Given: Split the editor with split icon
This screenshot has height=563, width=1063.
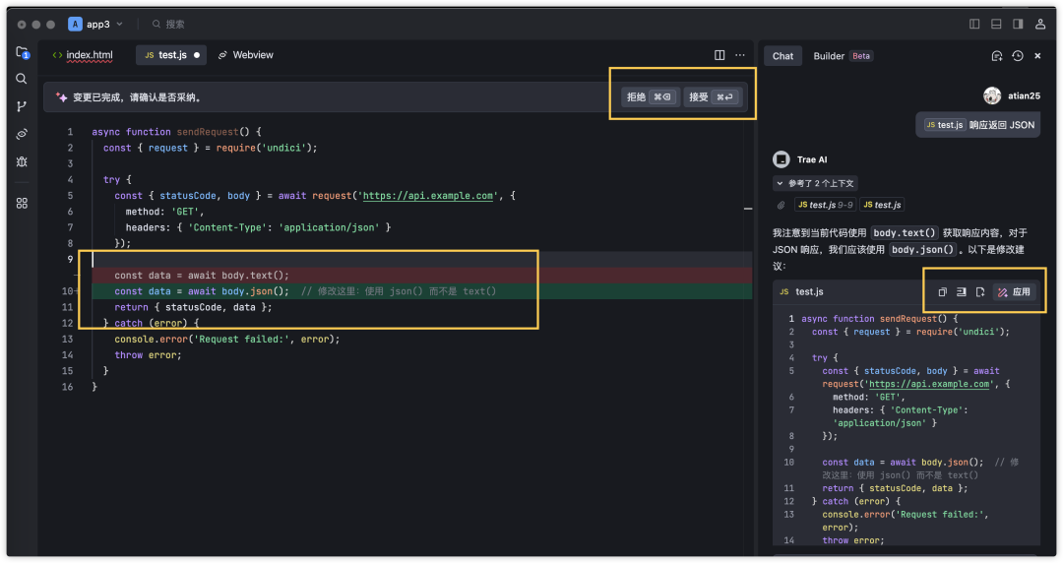Looking at the screenshot, I should coord(719,55).
